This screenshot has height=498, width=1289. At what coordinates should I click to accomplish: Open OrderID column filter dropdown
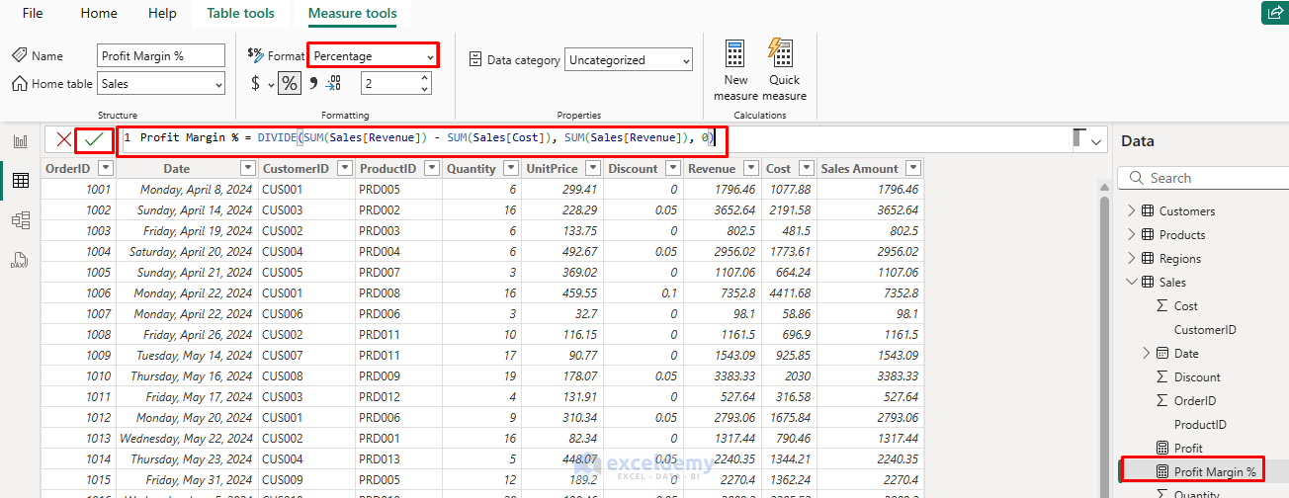(x=106, y=168)
